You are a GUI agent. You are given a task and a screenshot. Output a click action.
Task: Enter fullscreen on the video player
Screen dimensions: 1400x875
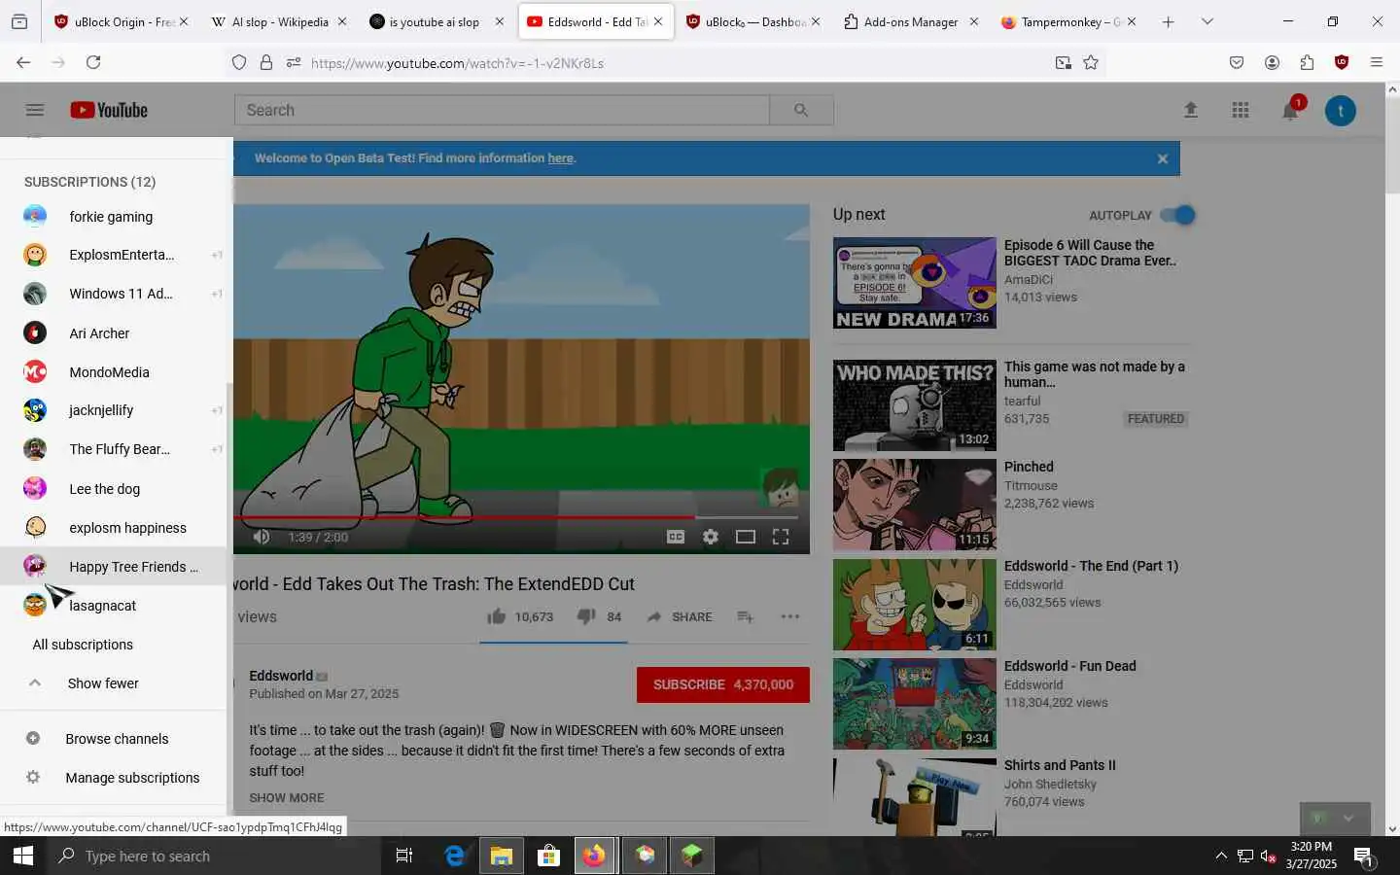pyautogui.click(x=781, y=537)
